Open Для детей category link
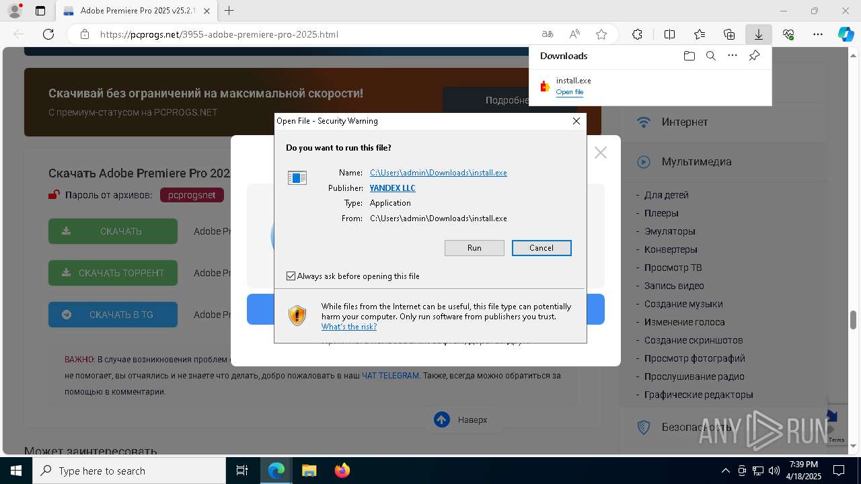861x484 pixels. [666, 195]
